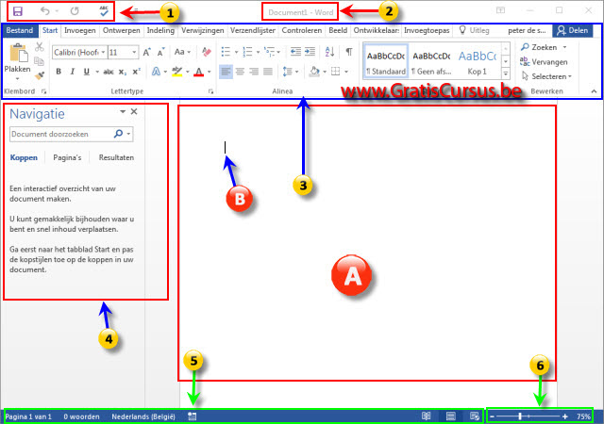Increase paragraph indent

[x=310, y=51]
